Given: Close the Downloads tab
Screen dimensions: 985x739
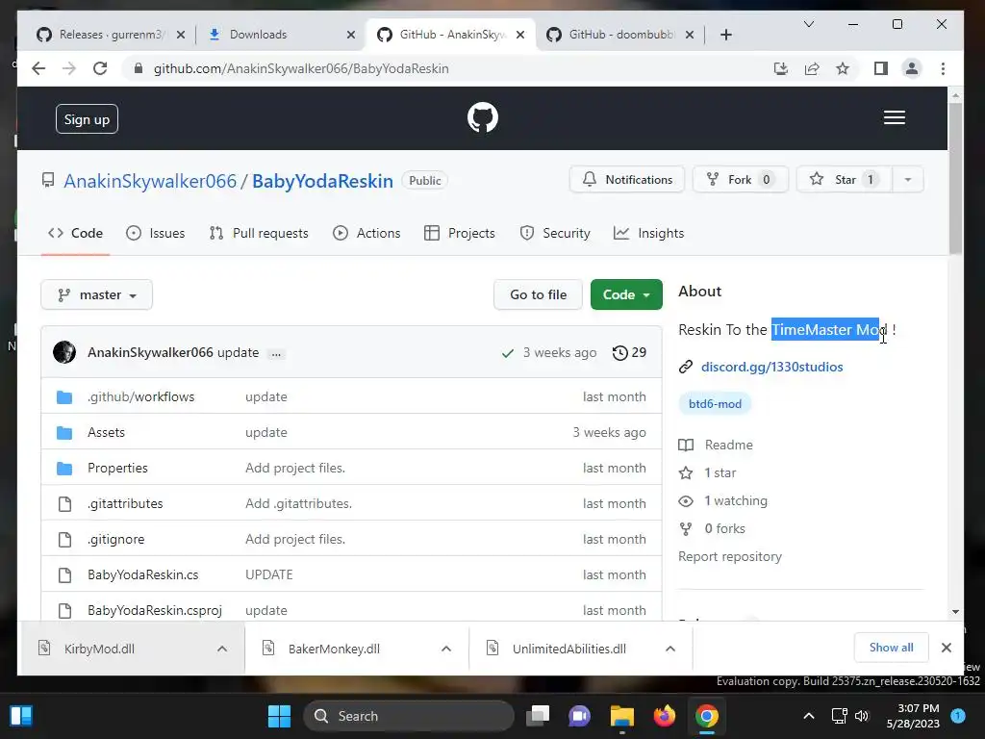Looking at the screenshot, I should click(x=350, y=35).
